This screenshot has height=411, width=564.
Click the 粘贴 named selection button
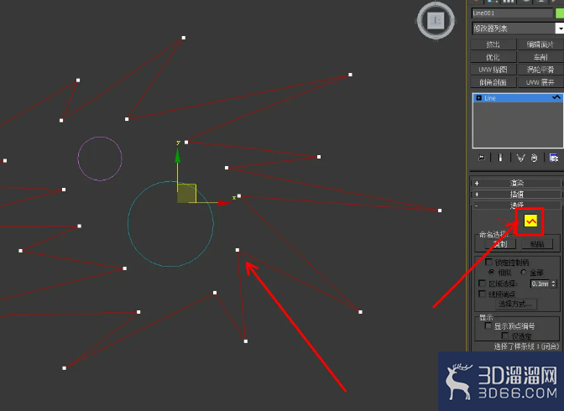point(537,244)
